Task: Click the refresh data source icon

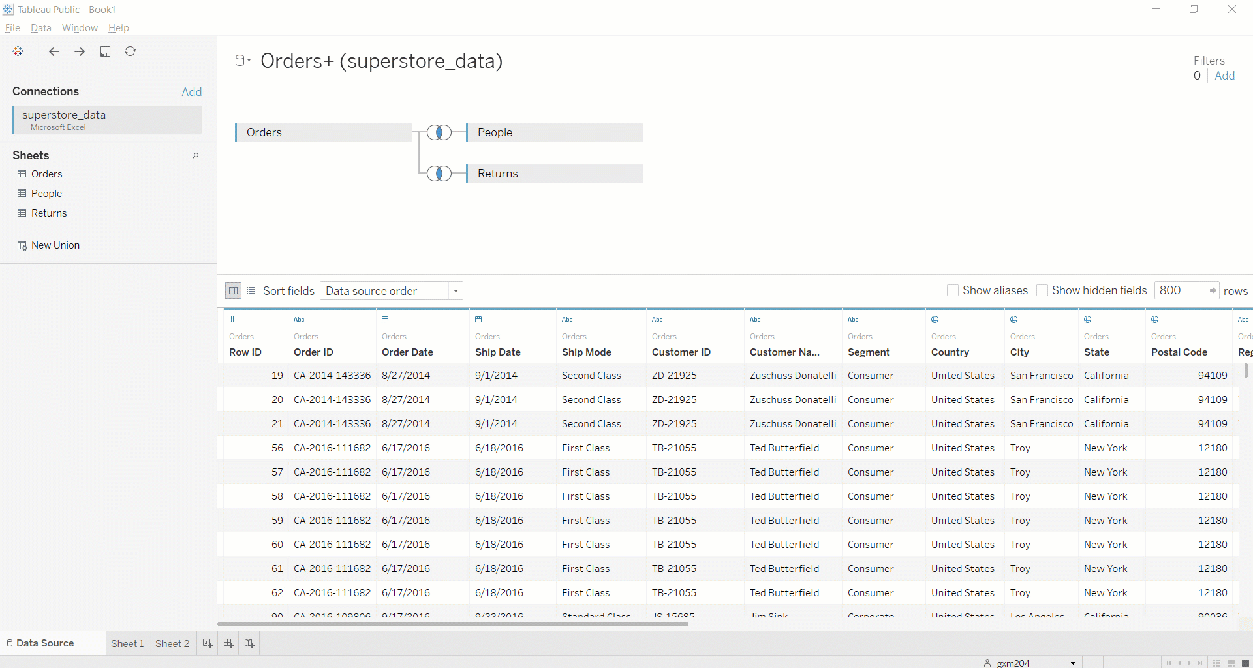Action: coord(131,52)
